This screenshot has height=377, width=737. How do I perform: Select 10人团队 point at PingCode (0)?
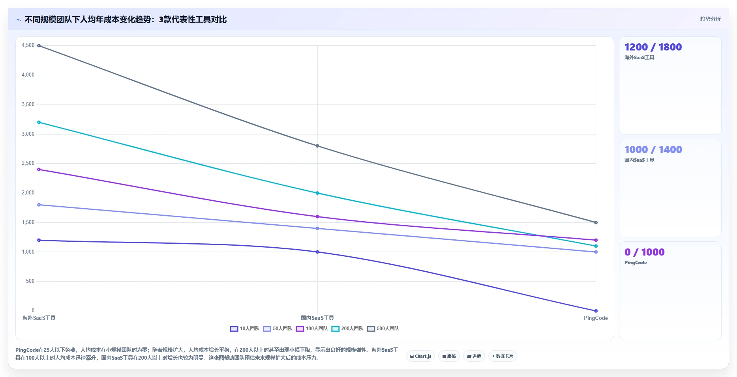point(596,311)
